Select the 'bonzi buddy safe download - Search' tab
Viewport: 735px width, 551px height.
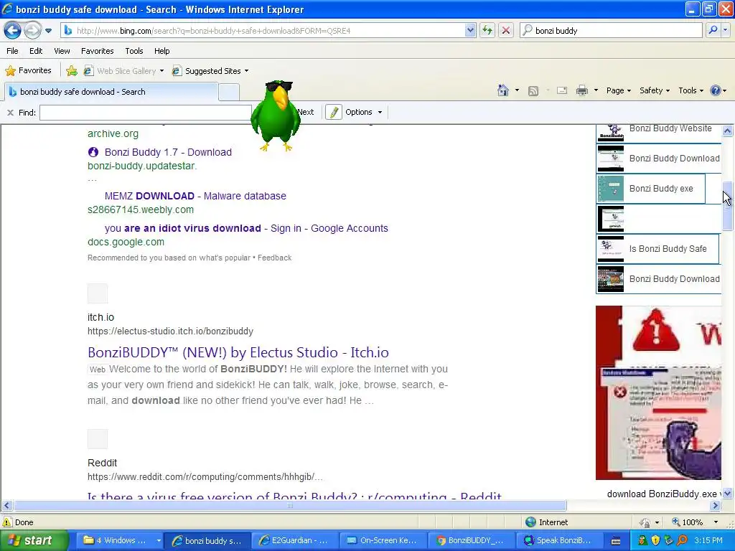click(x=111, y=92)
